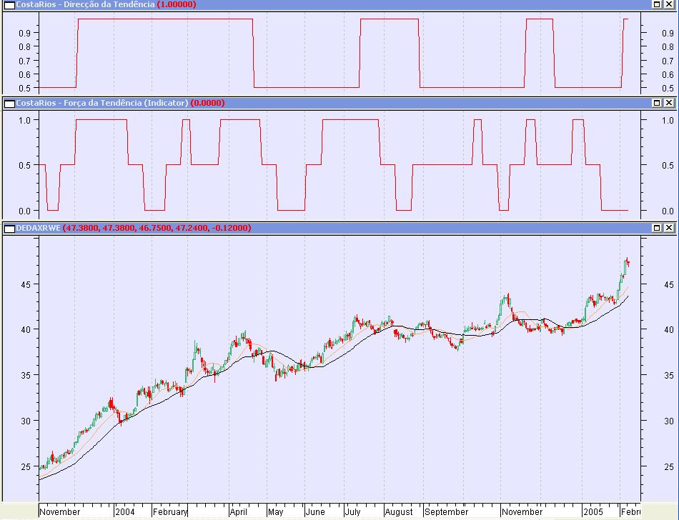Select the Direcção da Tendência title bar

coord(86,4)
